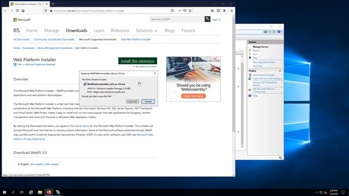
Task: Click Restart in IIS Manager Actions pane
Action: [x=256, y=51]
